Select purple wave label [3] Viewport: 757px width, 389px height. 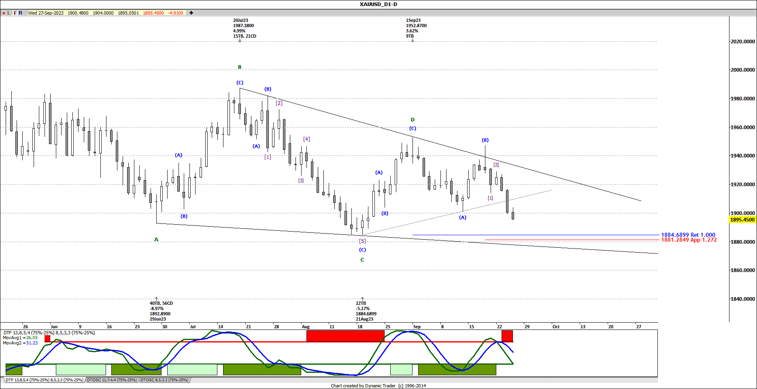(x=301, y=181)
